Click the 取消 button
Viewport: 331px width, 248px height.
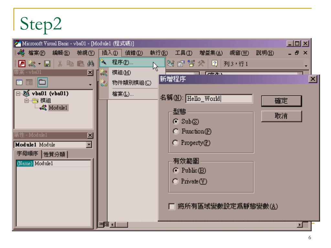[282, 116]
